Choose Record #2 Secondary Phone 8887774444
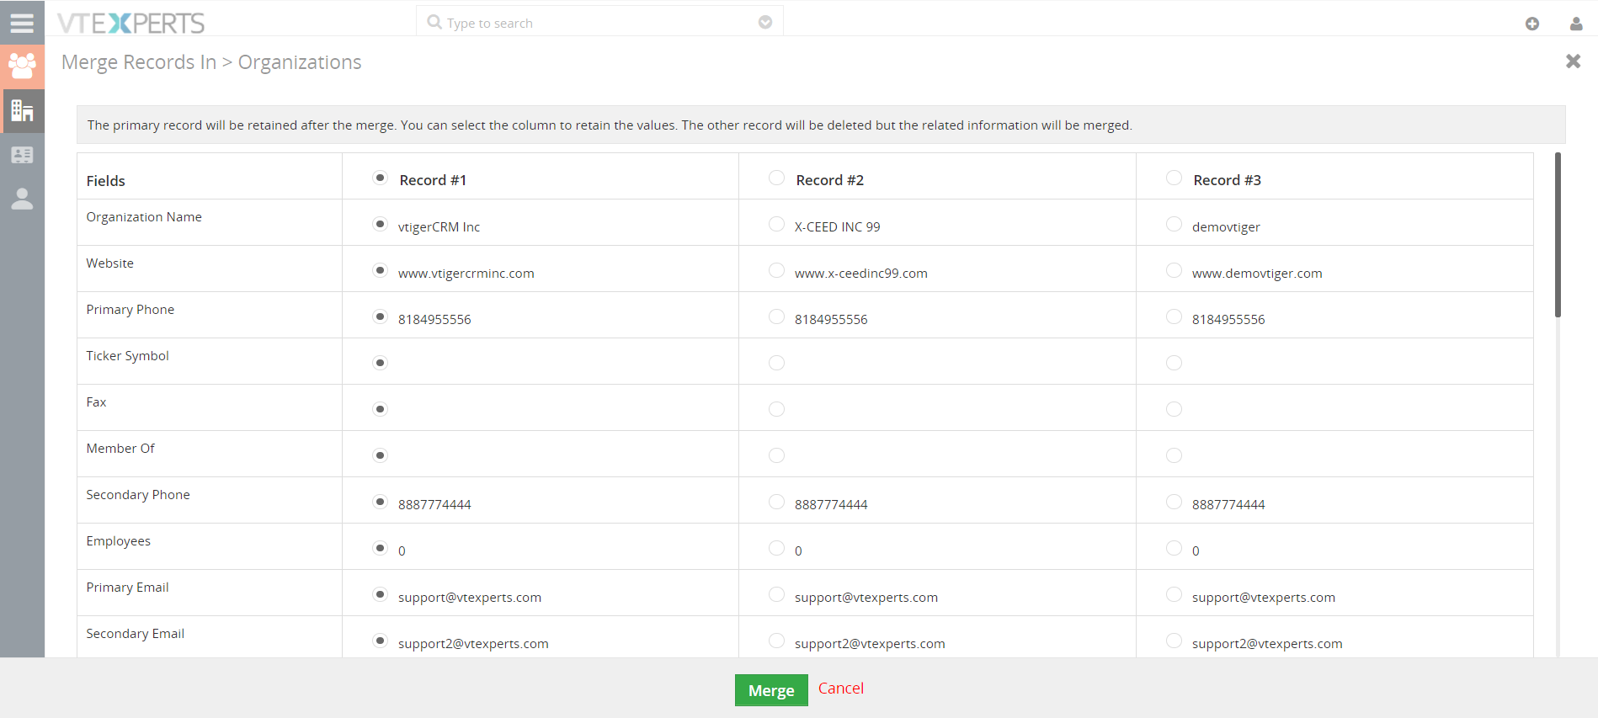 click(x=777, y=502)
